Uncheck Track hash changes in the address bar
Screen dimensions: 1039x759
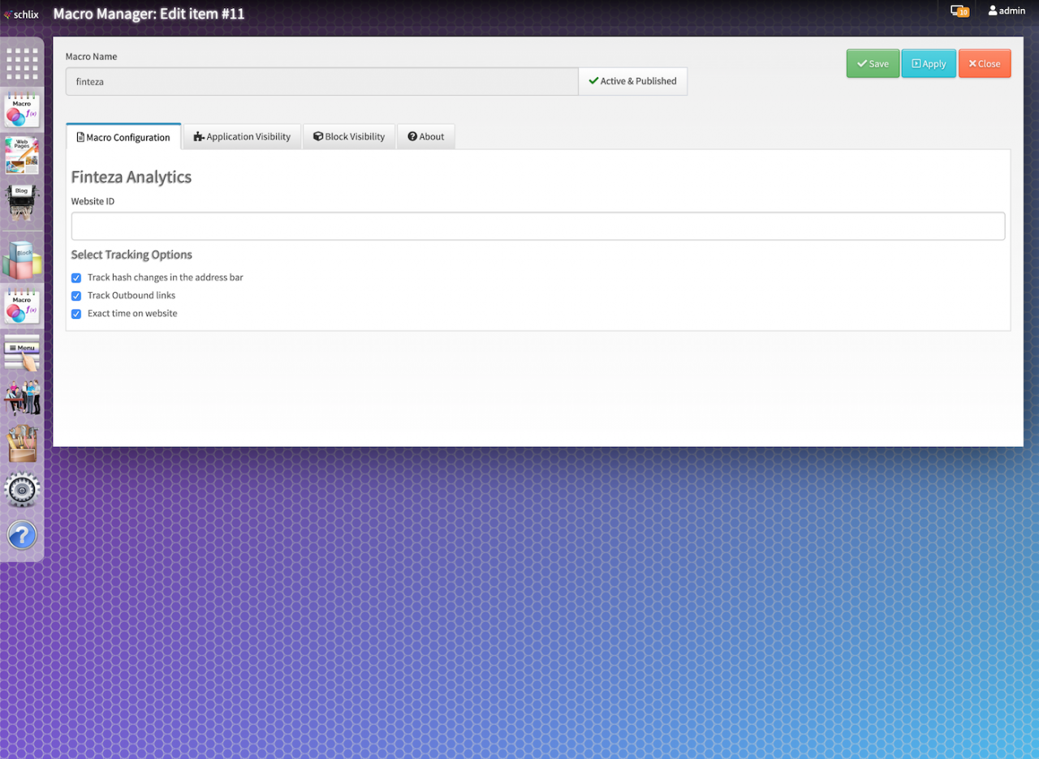[76, 278]
